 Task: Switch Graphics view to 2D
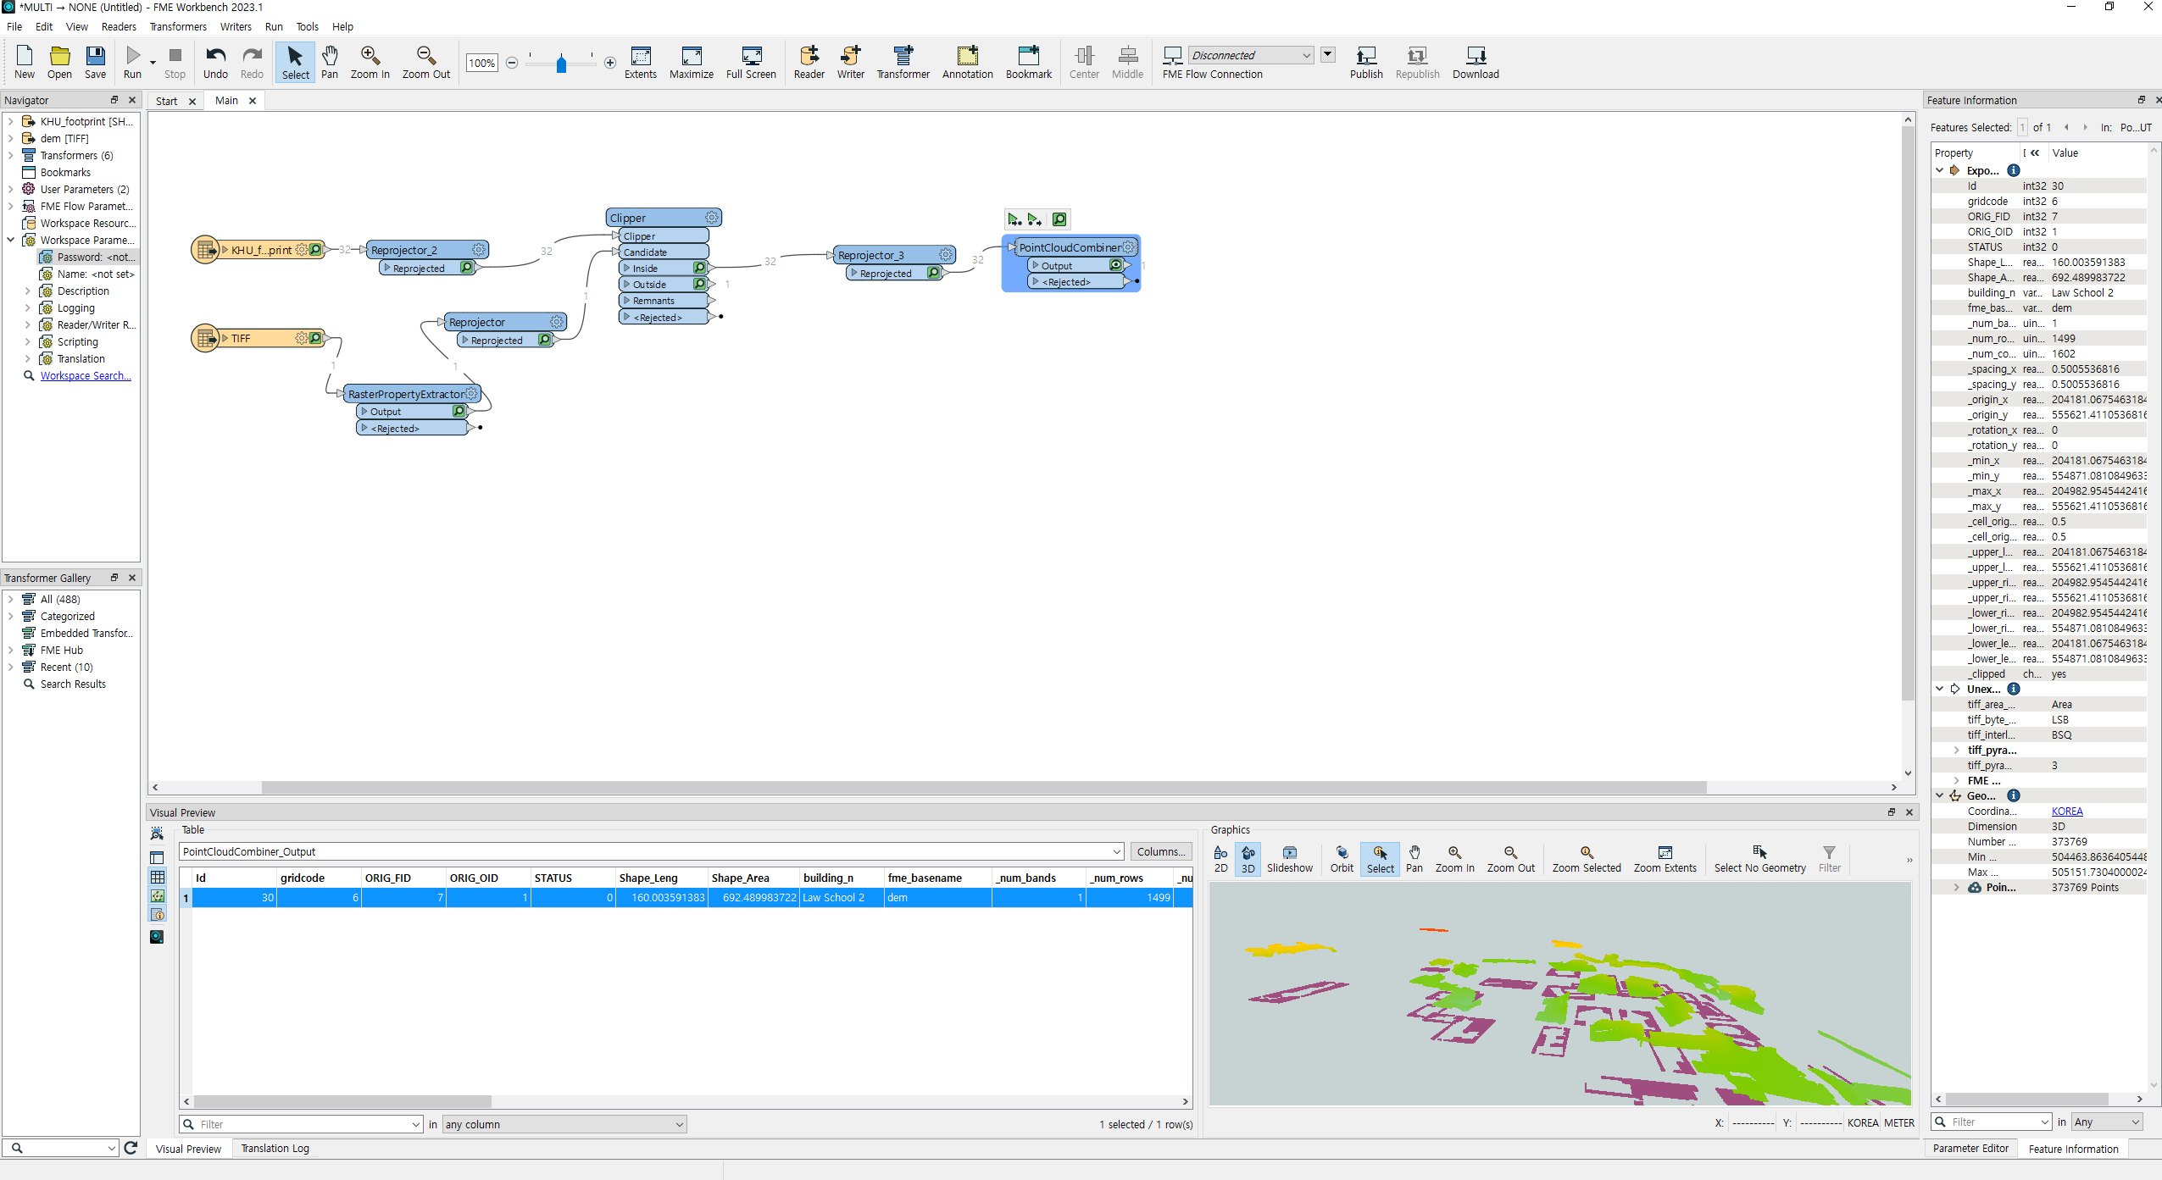tap(1220, 859)
